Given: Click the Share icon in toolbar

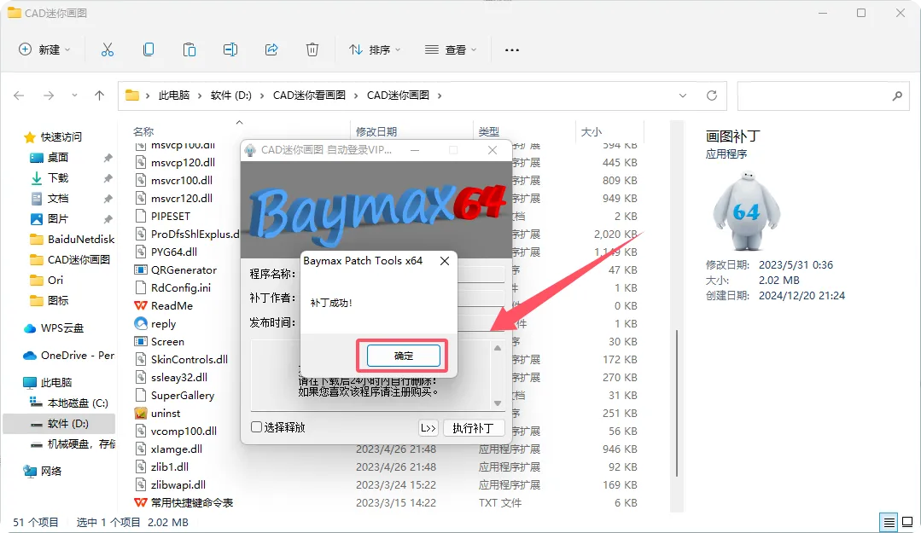Looking at the screenshot, I should [271, 50].
